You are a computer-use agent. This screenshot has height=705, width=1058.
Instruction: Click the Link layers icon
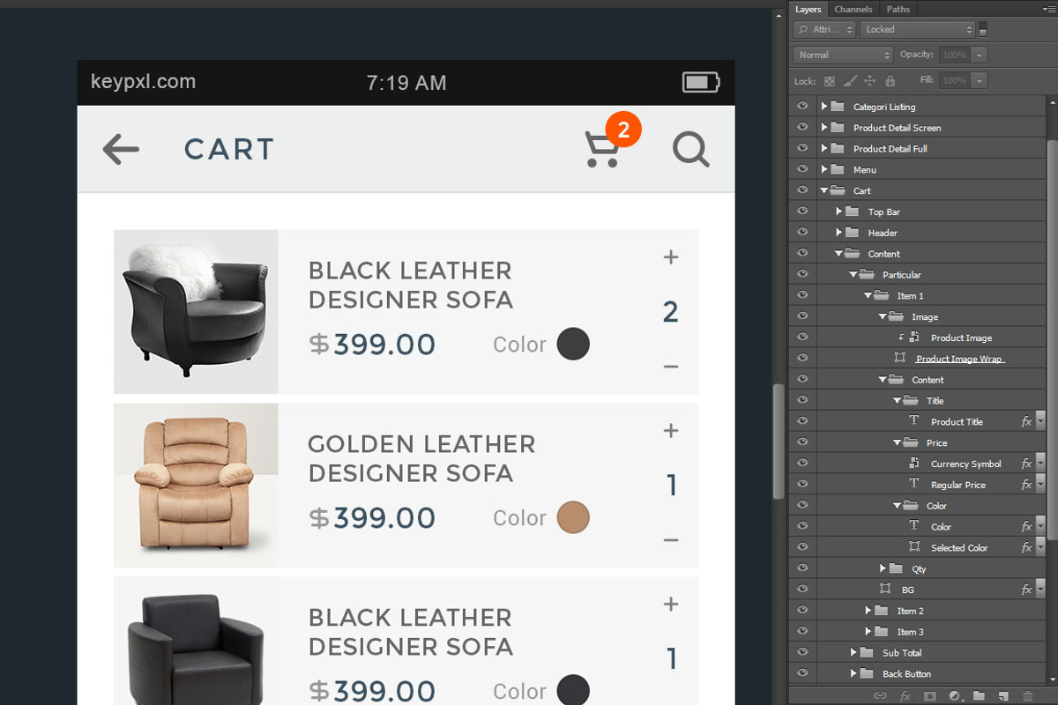point(880,696)
